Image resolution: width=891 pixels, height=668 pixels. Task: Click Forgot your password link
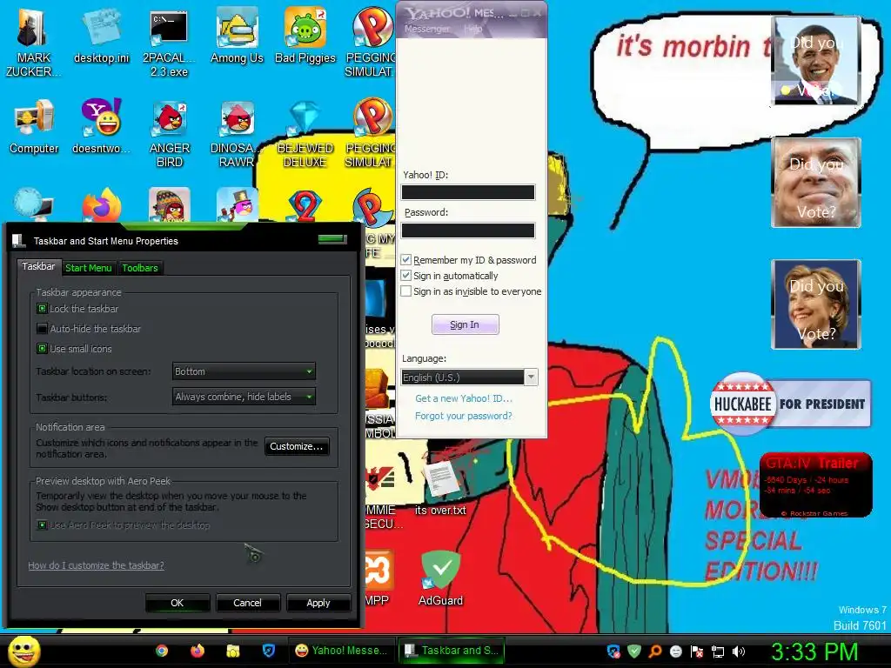[464, 416]
